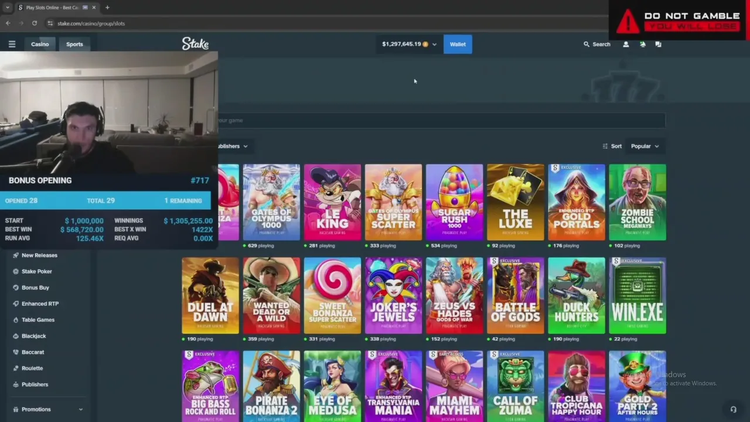The width and height of the screenshot is (750, 422).
Task: Click the Stake Poker sidebar icon
Action: click(x=16, y=271)
